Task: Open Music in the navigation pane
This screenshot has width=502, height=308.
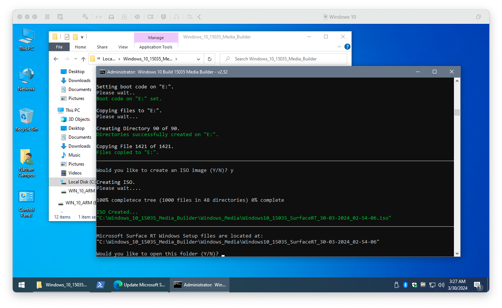Action: pyautogui.click(x=74, y=155)
